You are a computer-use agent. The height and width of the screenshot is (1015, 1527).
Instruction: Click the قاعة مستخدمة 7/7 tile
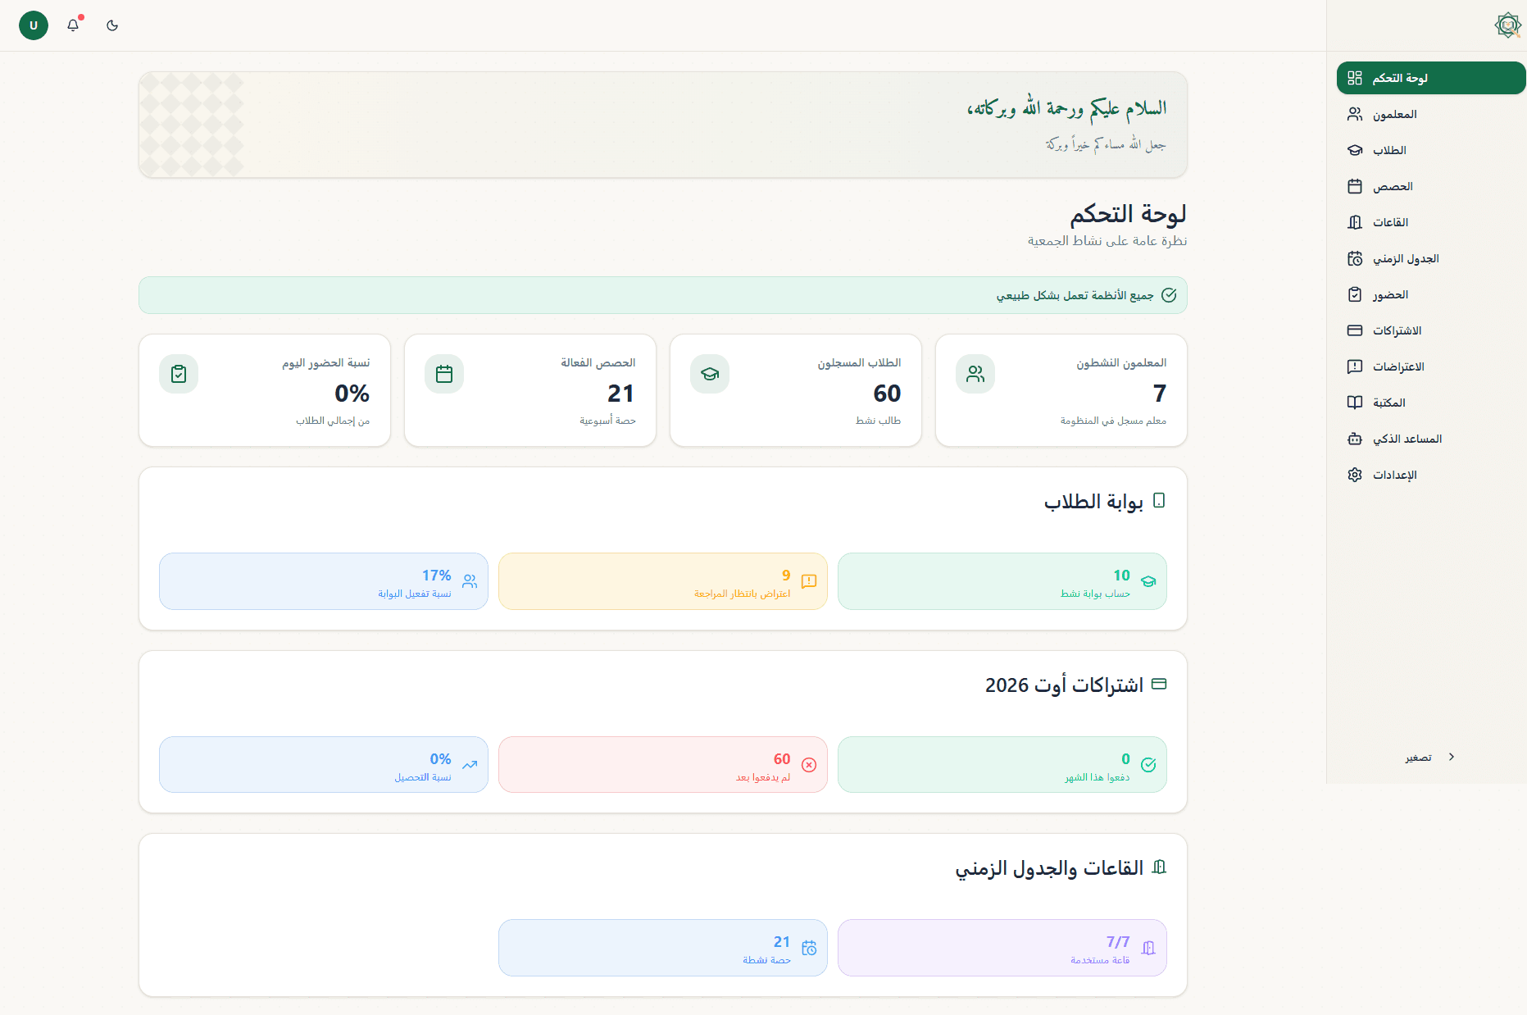click(1002, 948)
